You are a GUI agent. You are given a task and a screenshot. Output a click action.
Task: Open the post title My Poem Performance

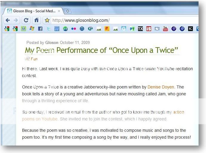(101, 50)
